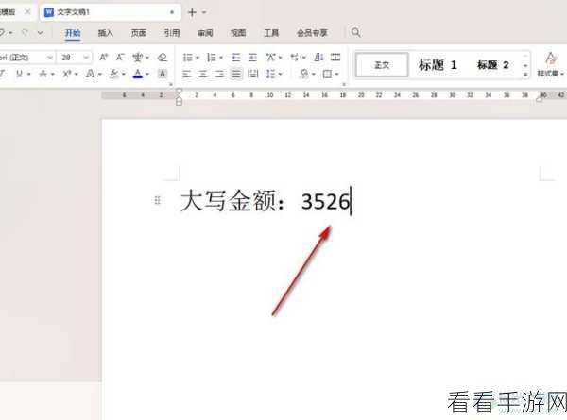Toggle show/hide paragraph marks icon
Image resolution: width=567 pixels, height=420 pixels.
tap(335, 57)
